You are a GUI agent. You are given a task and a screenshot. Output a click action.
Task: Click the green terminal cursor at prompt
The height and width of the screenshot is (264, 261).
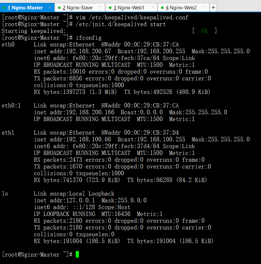pyautogui.click(x=77, y=254)
